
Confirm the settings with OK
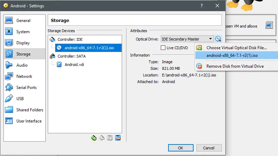click(x=180, y=148)
